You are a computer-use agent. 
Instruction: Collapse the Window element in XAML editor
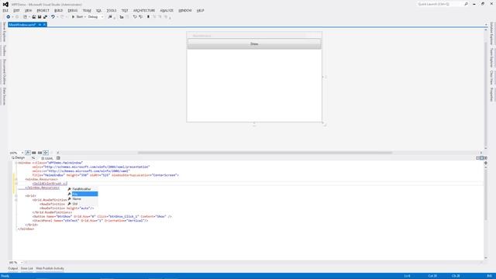coord(16,163)
